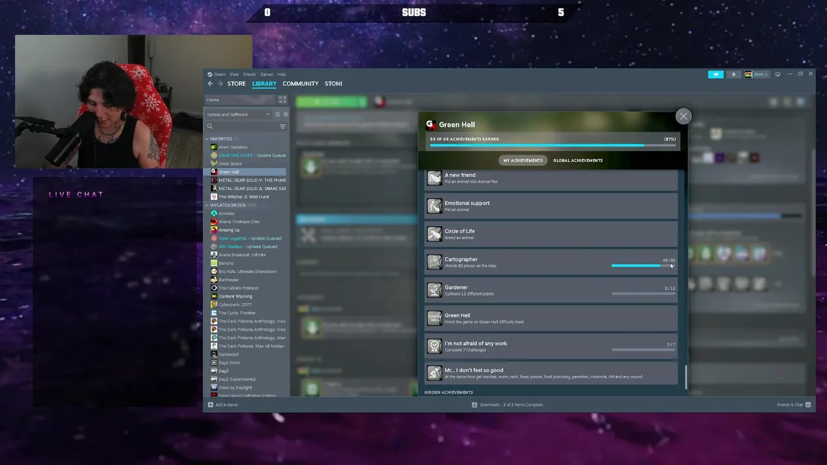This screenshot has width=827, height=465.
Task: Open the notifications bell icon
Action: (733, 74)
